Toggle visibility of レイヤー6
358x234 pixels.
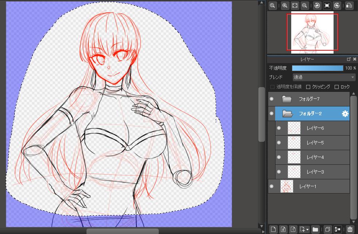(279, 128)
